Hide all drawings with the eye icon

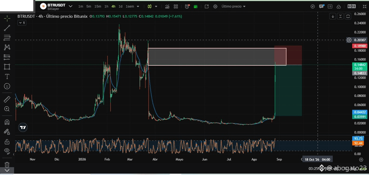[x=7, y=151]
